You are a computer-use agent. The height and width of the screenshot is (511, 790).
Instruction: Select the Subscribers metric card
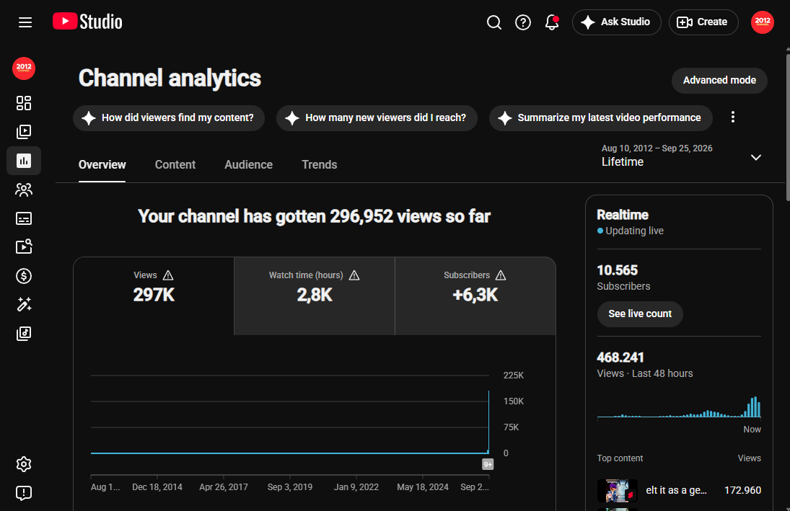(x=475, y=296)
